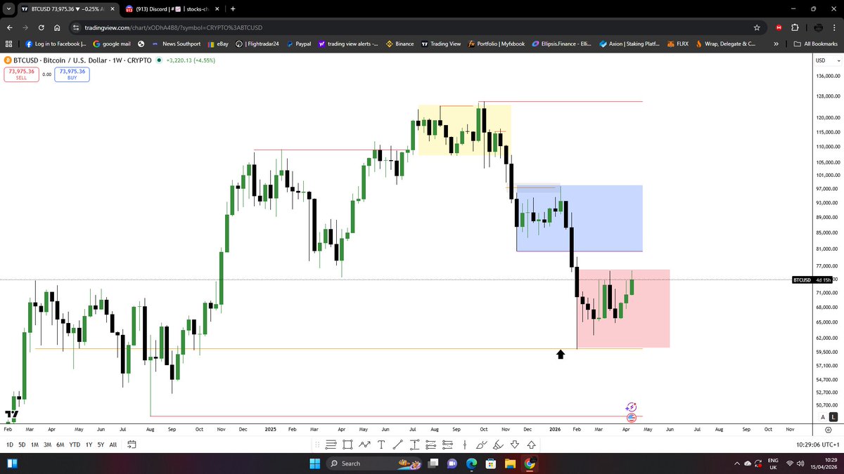Bookmark this page with star icon
This screenshot has height=474, width=844.
[756, 27]
